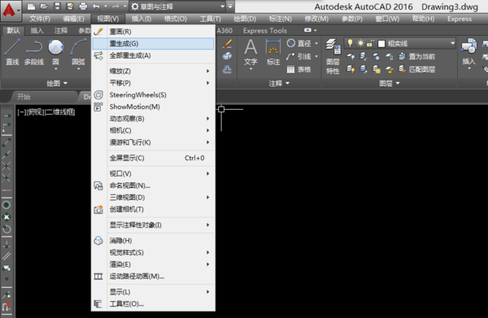The image size is (488, 318).
Task: Choose 命名视图(N)... menu item
Action: (x=153, y=185)
